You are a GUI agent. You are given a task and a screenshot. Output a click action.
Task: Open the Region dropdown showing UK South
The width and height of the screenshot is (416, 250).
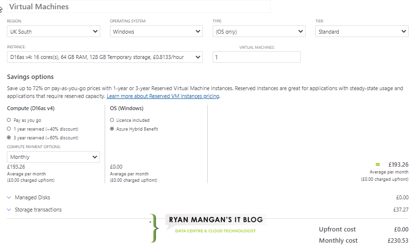(x=53, y=32)
